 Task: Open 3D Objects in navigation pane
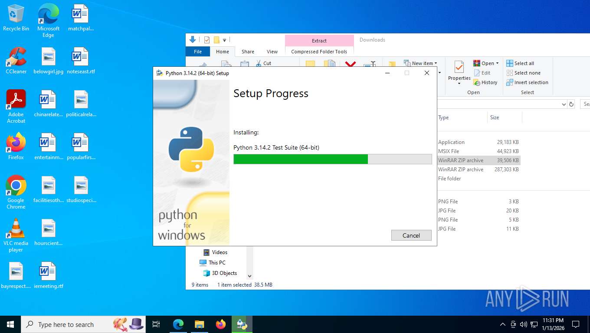point(220,273)
